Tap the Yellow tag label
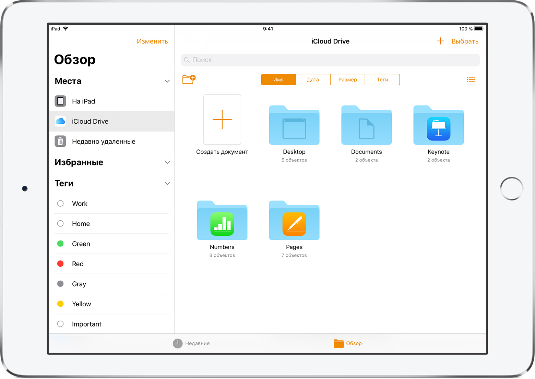The height and width of the screenshot is (379, 535). coord(82,304)
